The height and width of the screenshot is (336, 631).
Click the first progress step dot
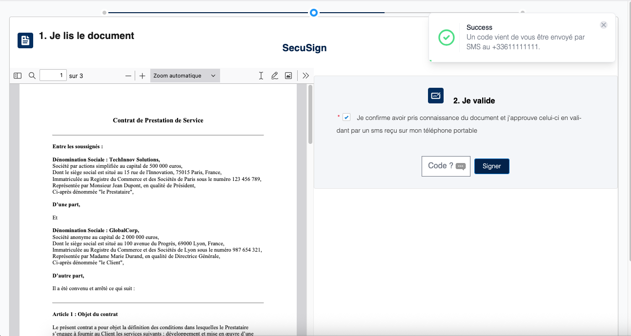104,13
